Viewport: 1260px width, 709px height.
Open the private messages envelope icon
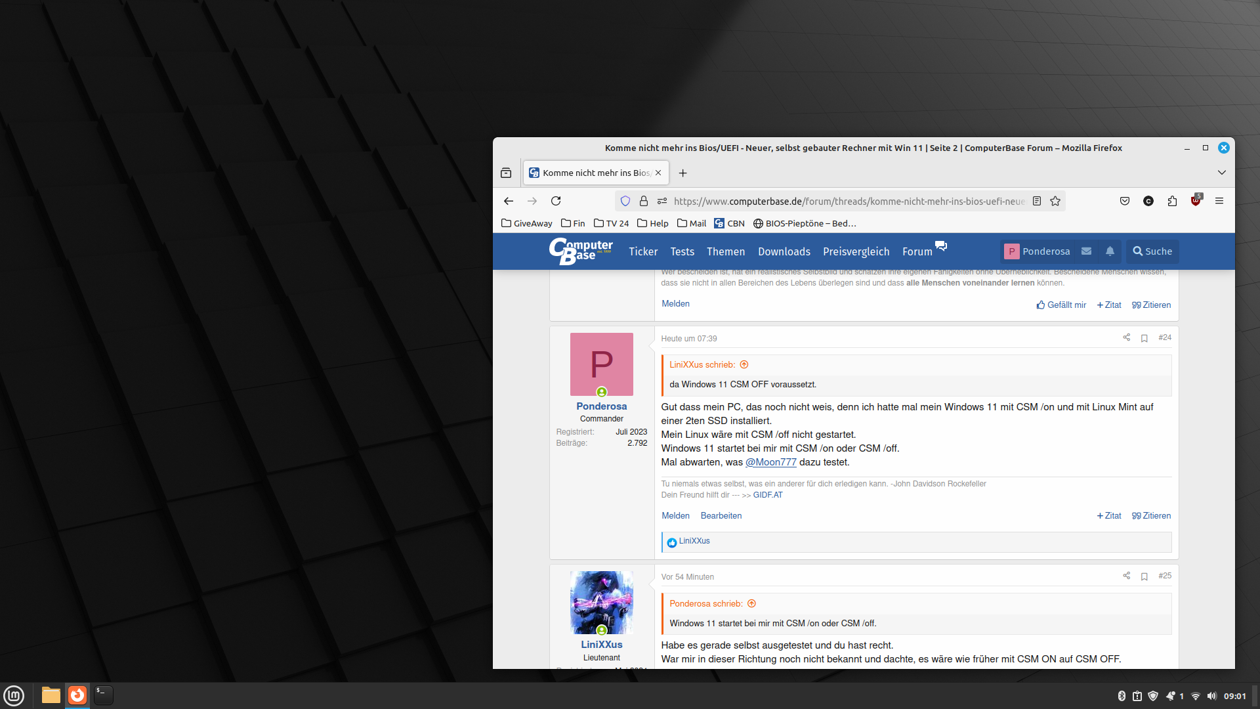click(x=1087, y=251)
